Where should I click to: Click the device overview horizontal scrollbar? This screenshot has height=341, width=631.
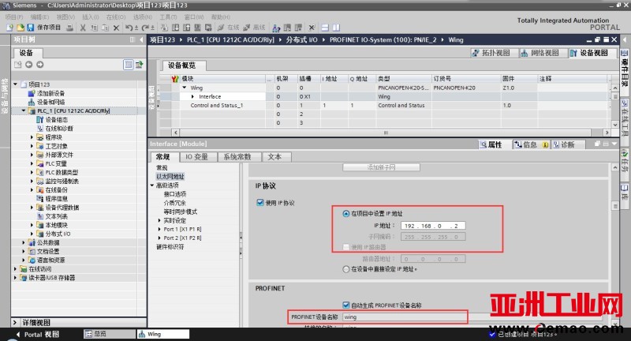pyautogui.click(x=386, y=133)
